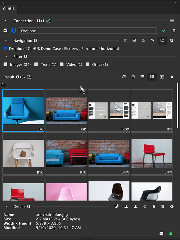Select the white chair JPEG thumbnail
The image size is (180, 240).
(x=23, y=153)
